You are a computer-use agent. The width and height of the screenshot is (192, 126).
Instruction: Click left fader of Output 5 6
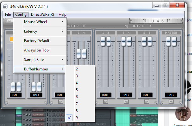click(x=144, y=42)
